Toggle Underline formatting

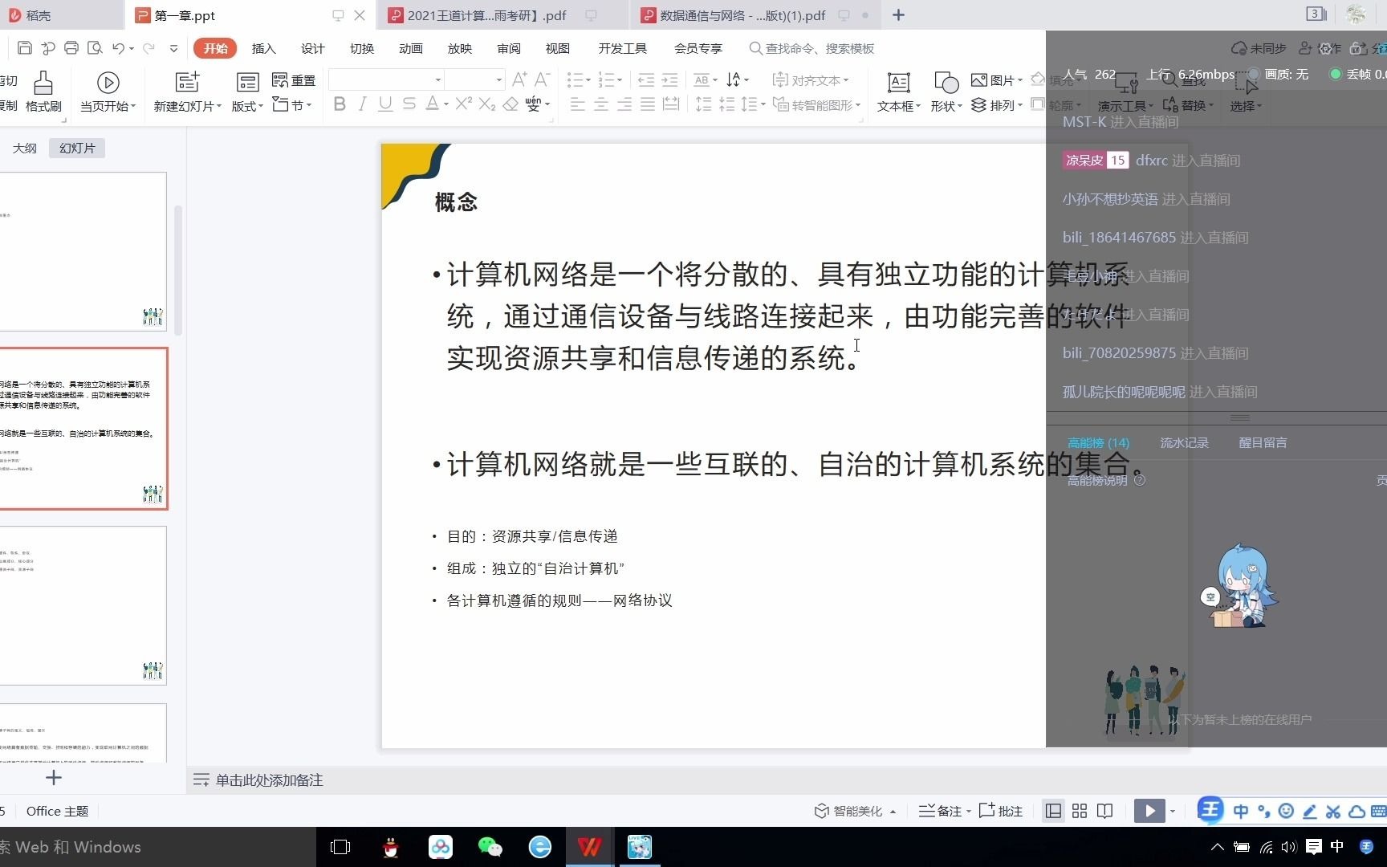(x=385, y=104)
